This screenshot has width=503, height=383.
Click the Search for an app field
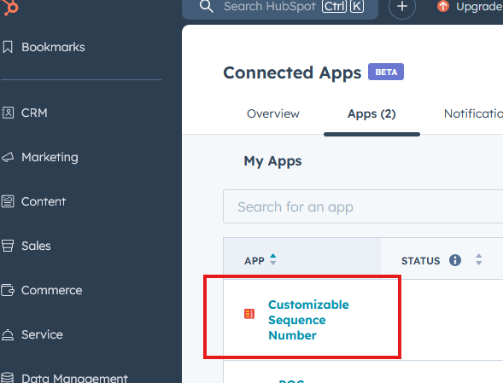tap(363, 206)
